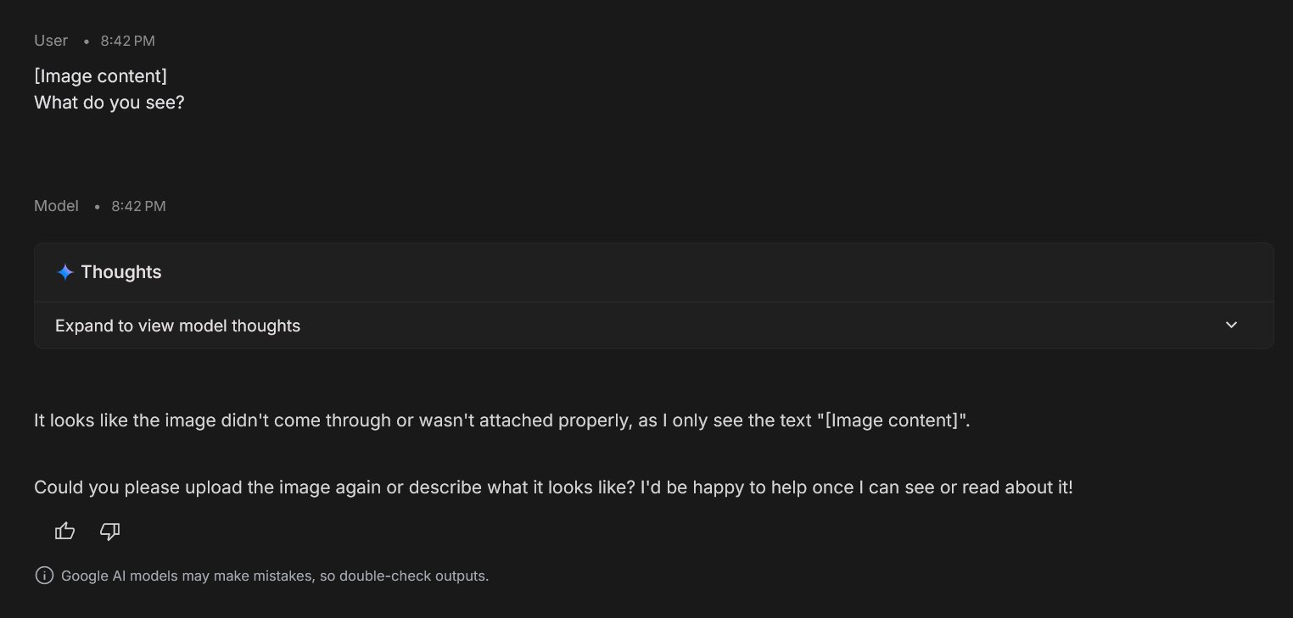Click the Model message 8:42 PM timestamp
The width and height of the screenshot is (1293, 618).
pyautogui.click(x=138, y=206)
